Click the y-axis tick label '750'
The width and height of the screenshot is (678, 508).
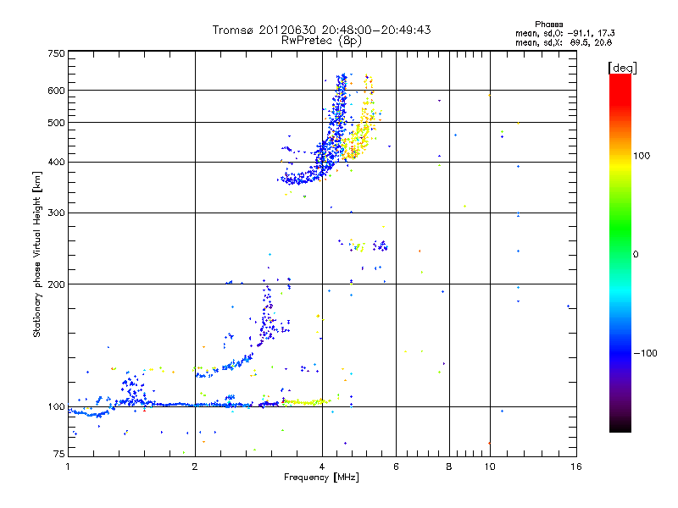pos(56,53)
